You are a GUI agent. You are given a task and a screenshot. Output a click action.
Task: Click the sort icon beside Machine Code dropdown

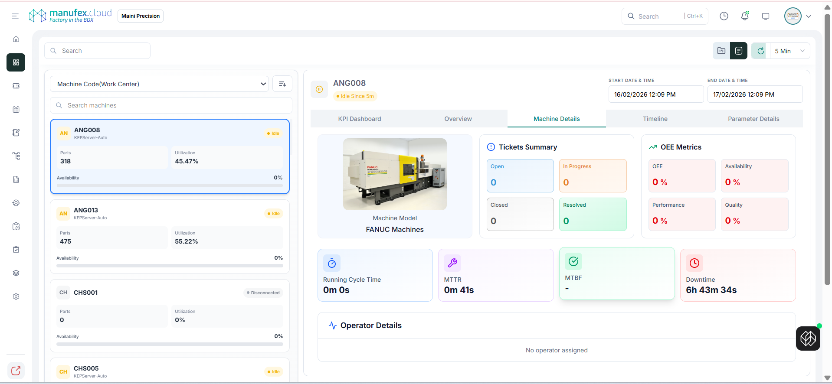[282, 84]
